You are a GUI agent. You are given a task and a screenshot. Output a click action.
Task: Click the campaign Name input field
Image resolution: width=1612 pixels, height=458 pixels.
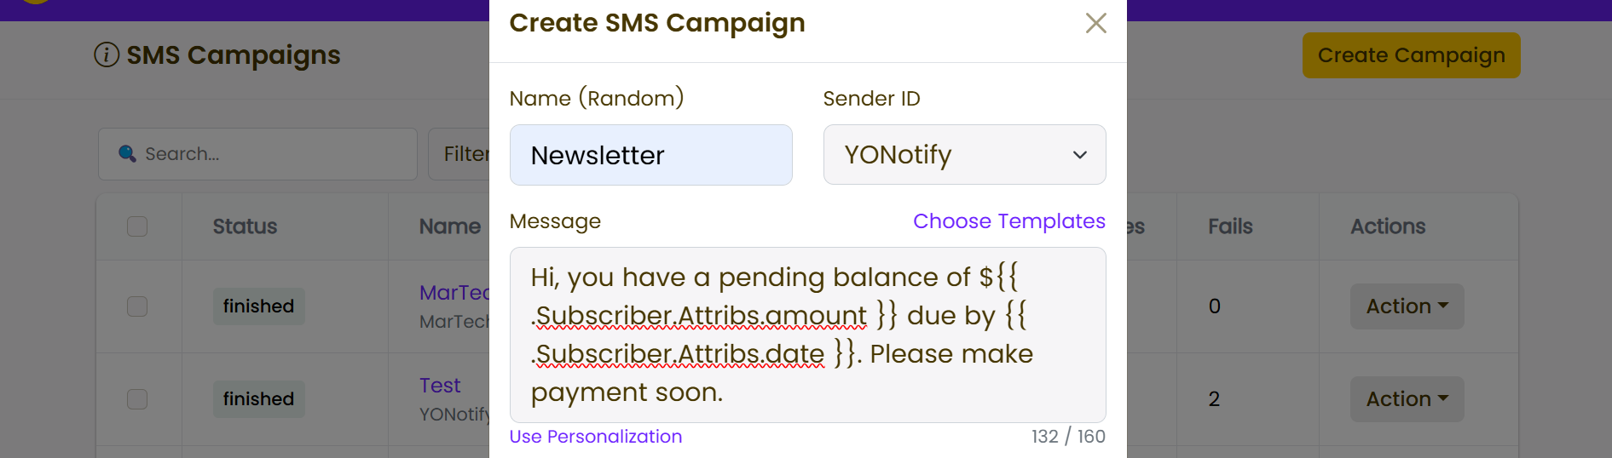[x=650, y=155]
